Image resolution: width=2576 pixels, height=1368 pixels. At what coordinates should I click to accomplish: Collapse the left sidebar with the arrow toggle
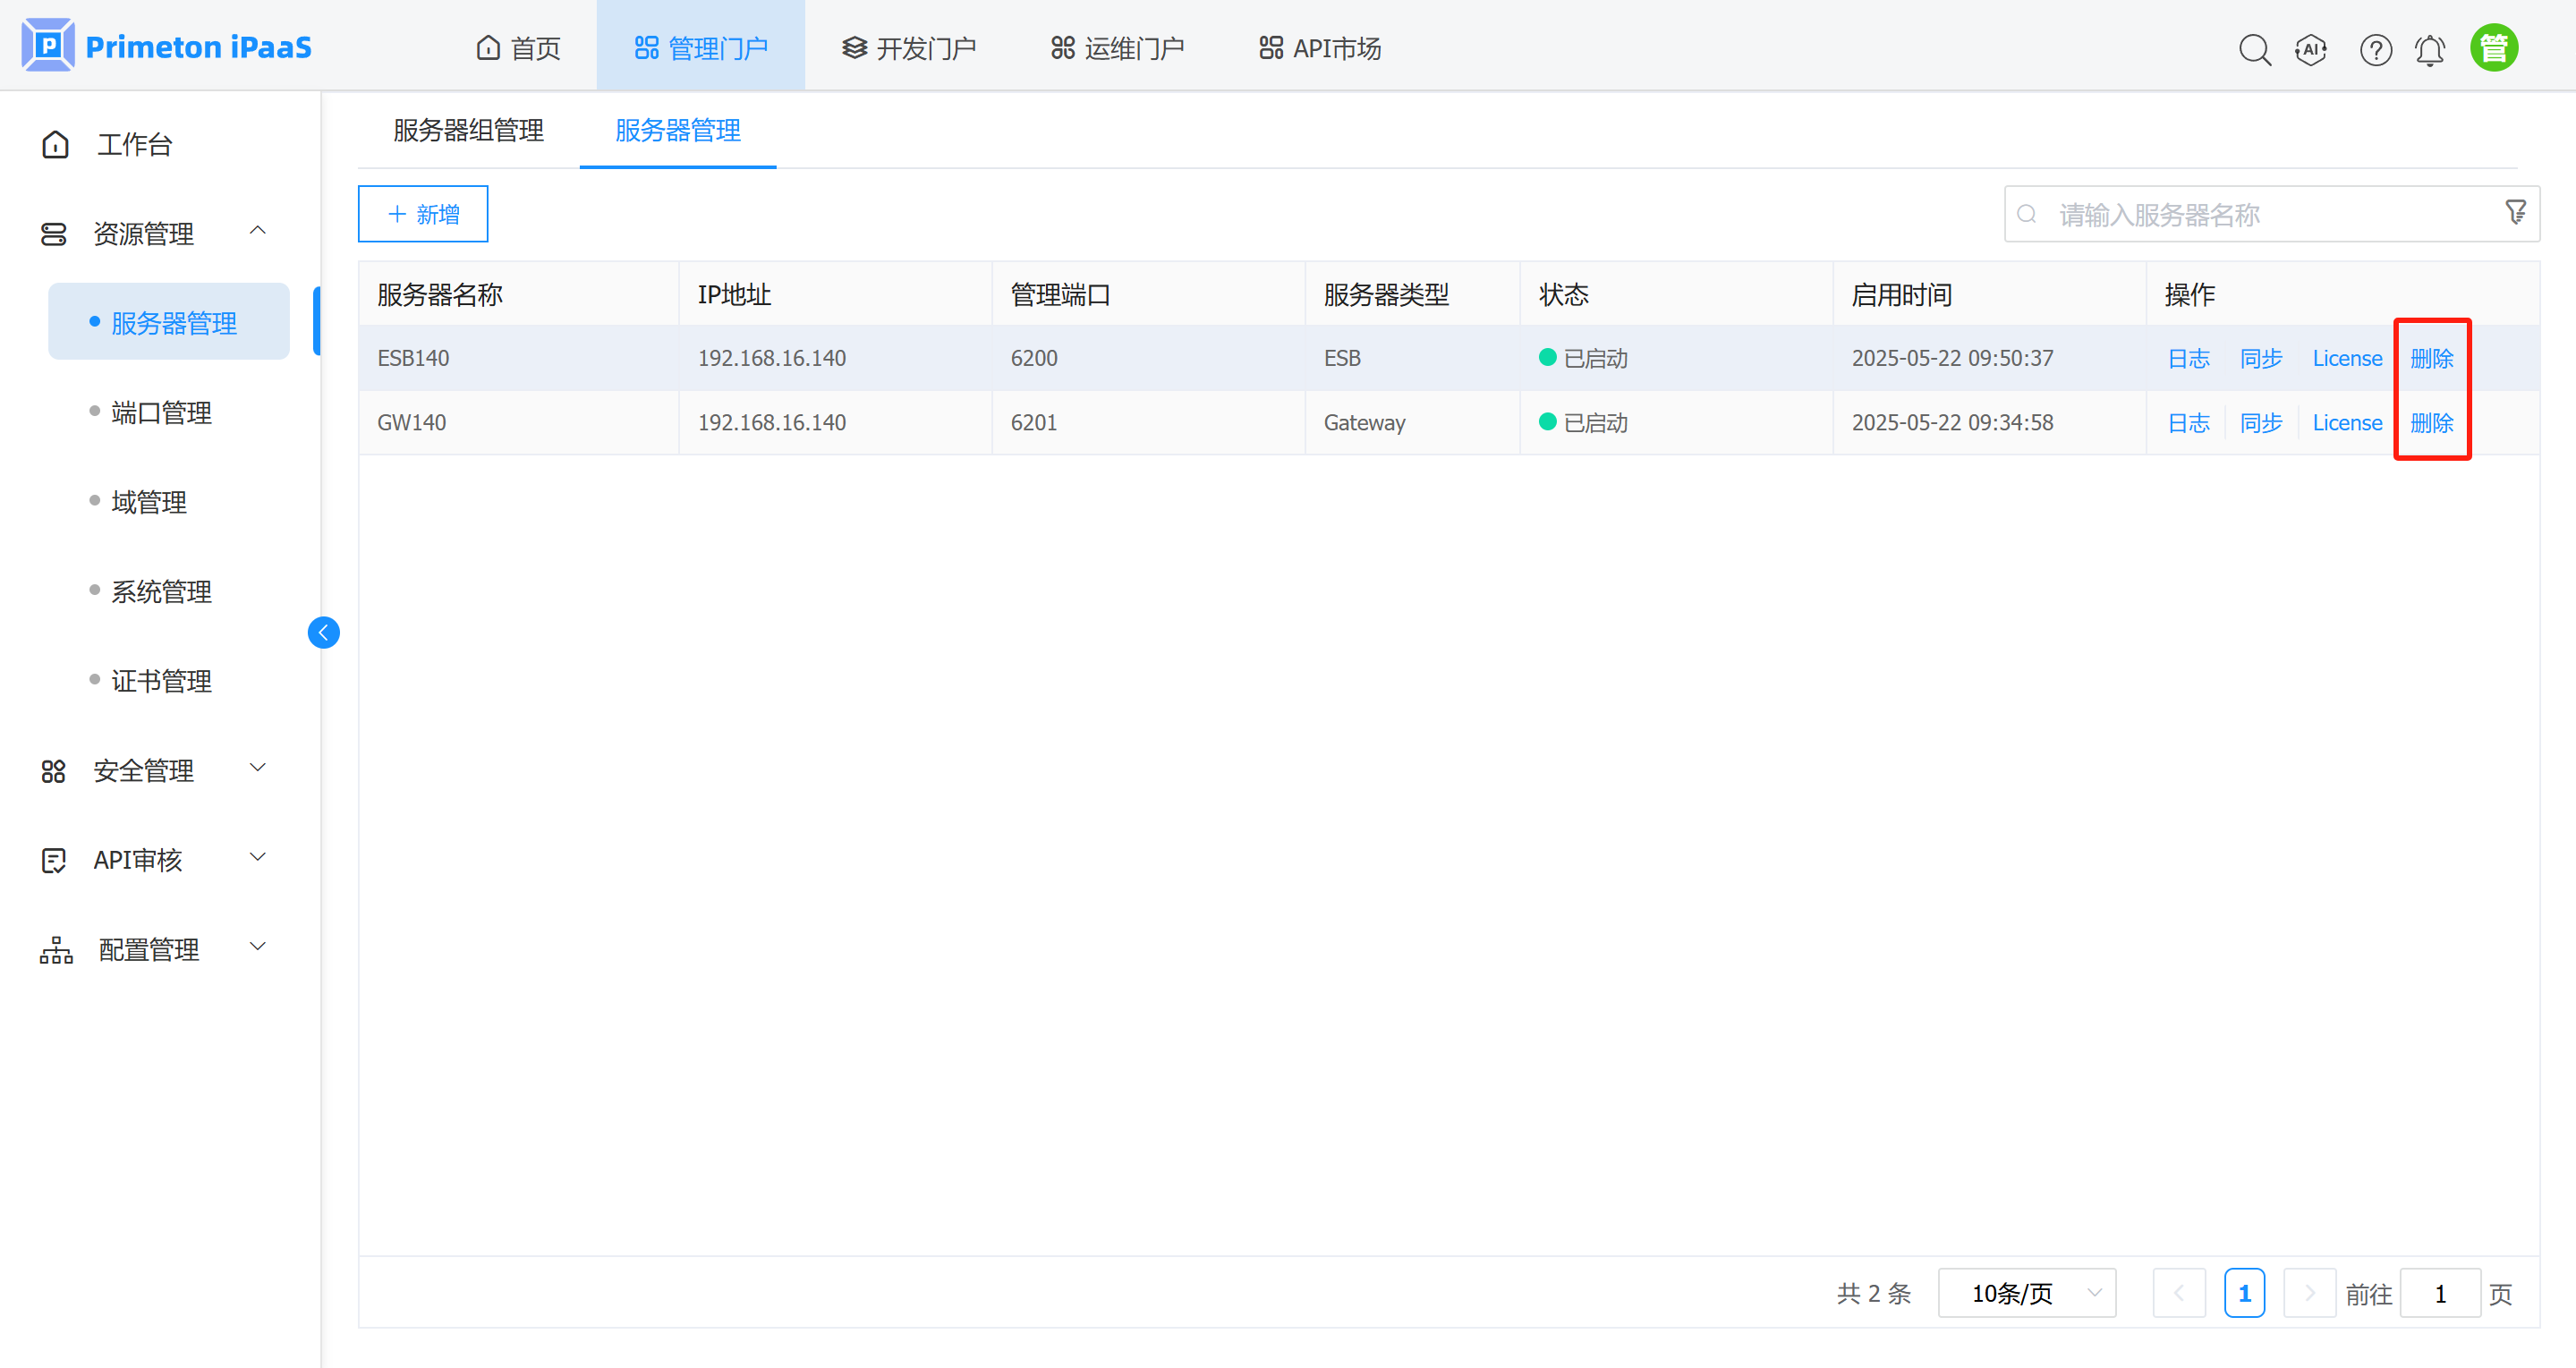point(323,632)
